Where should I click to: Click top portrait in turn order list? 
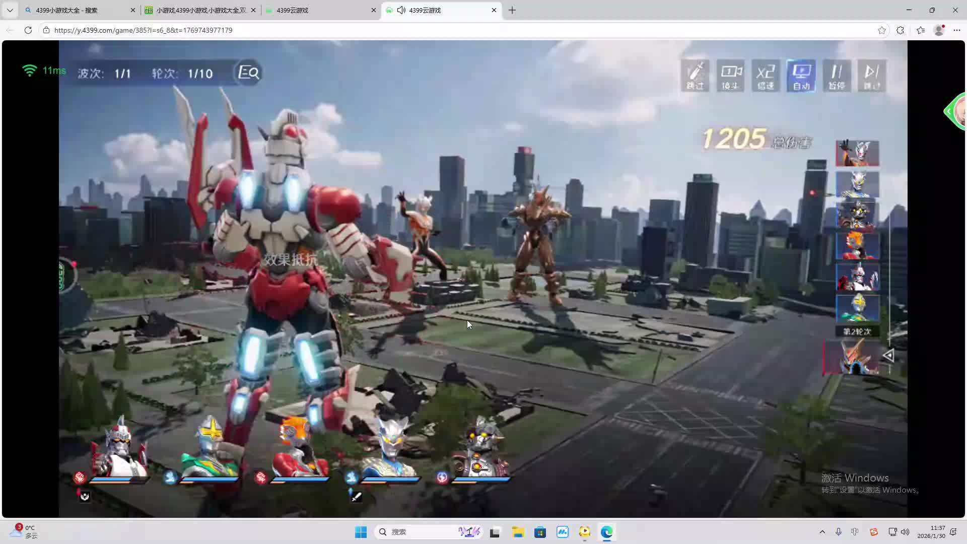(x=857, y=153)
